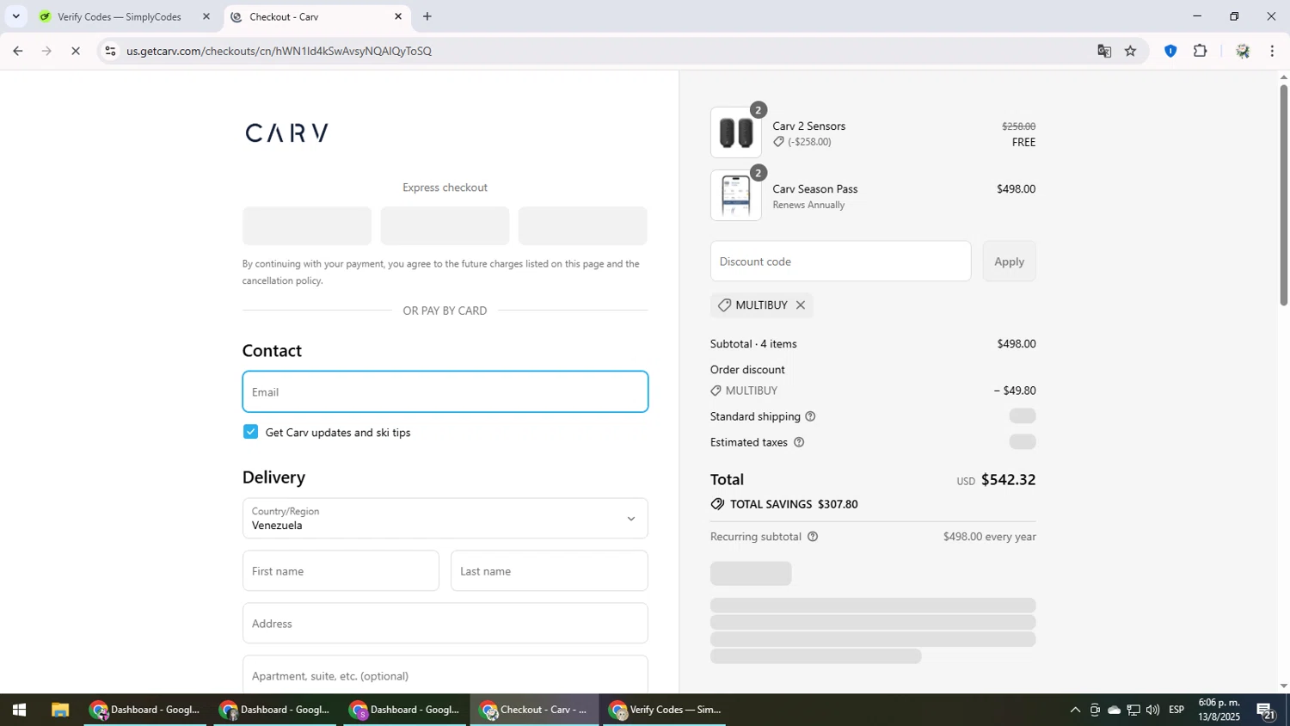Expand the Country/Region dropdown

click(445, 519)
